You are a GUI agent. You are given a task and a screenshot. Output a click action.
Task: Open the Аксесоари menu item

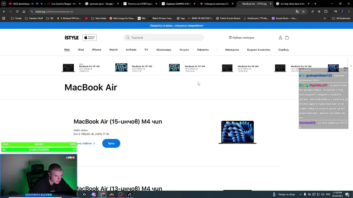pyautogui.click(x=164, y=50)
